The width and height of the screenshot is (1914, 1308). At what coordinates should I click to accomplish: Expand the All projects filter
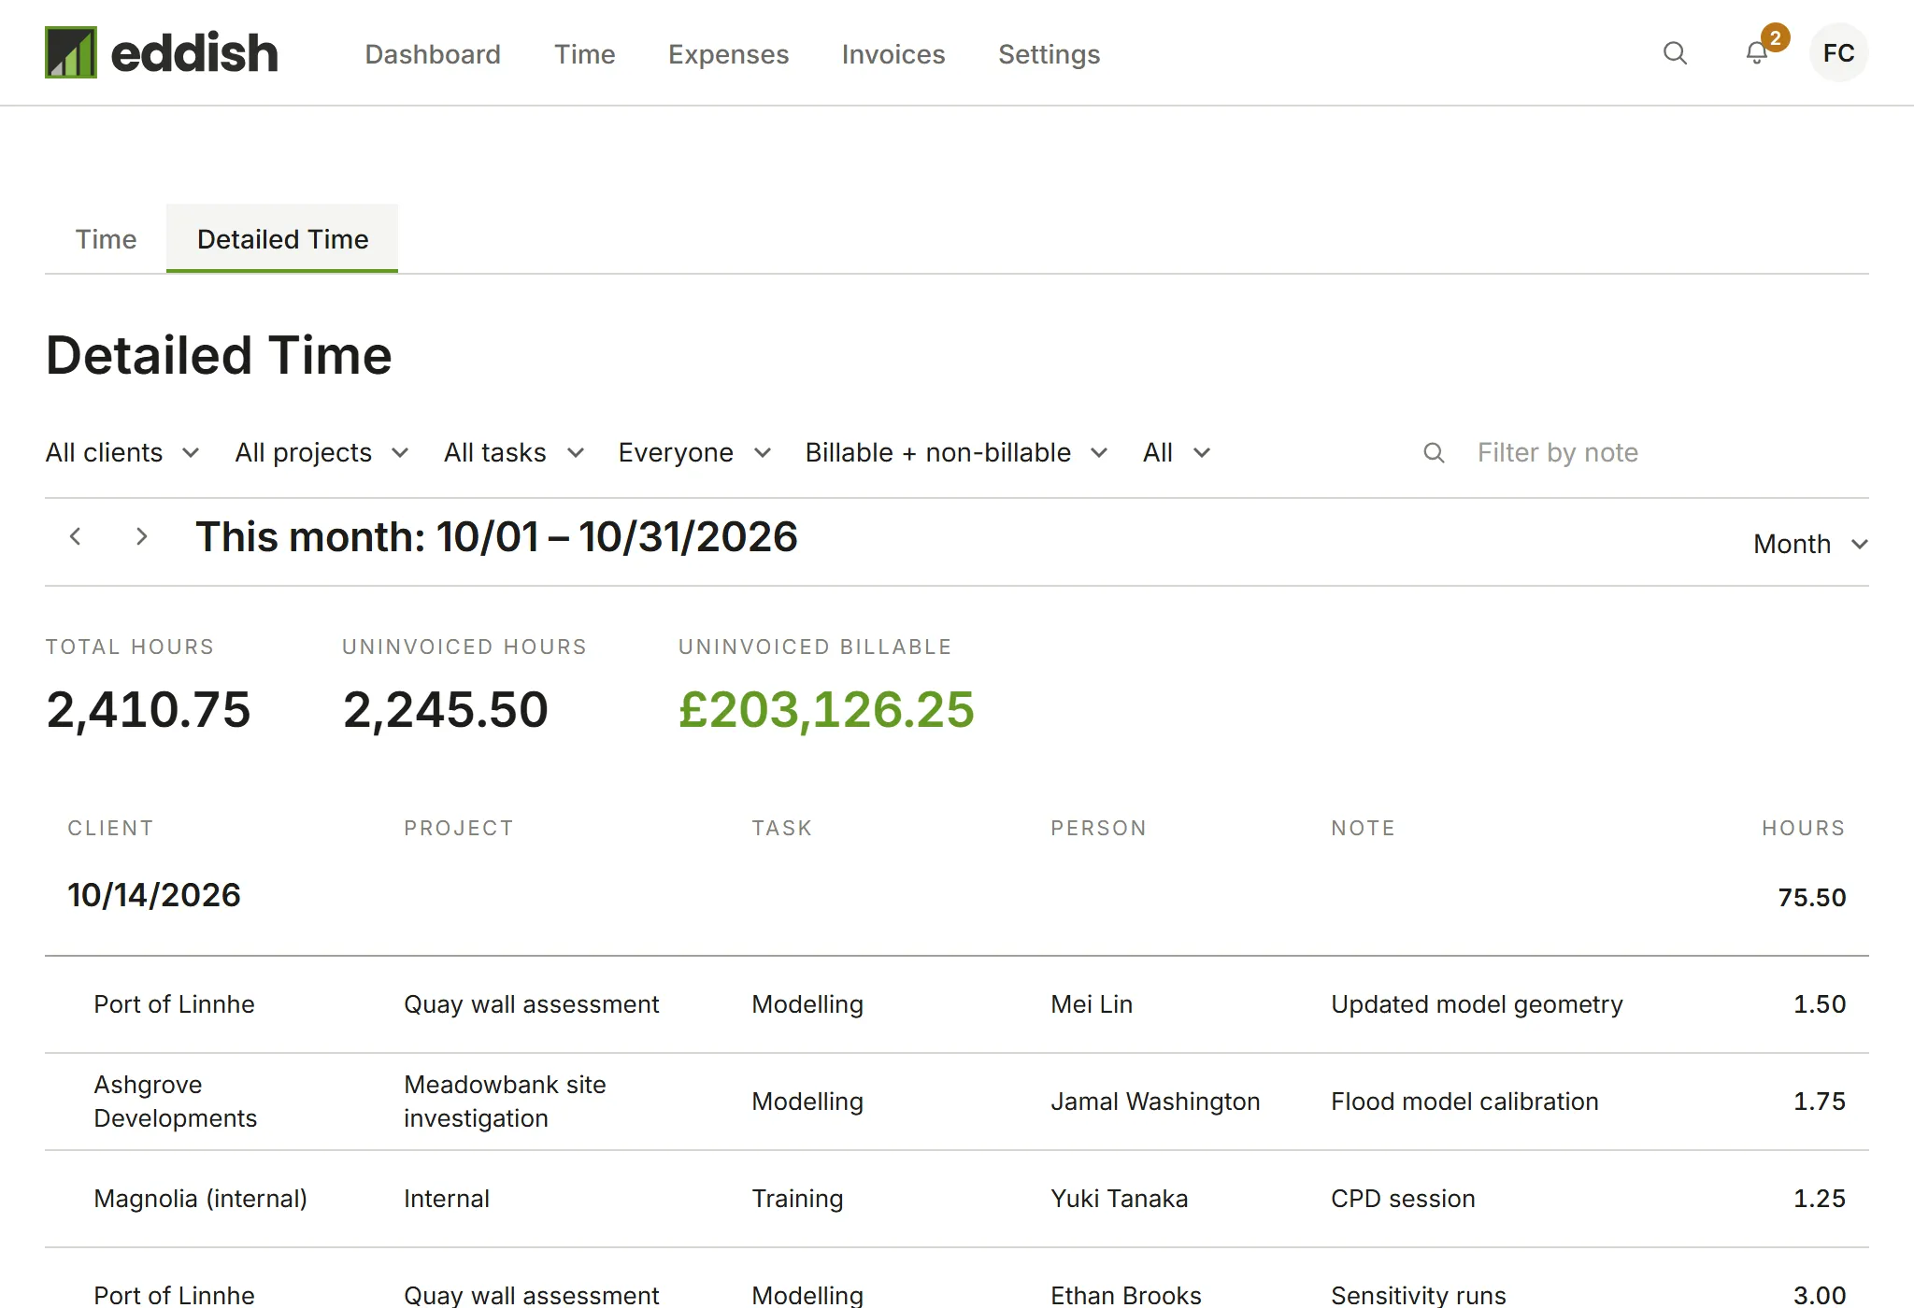[321, 452]
